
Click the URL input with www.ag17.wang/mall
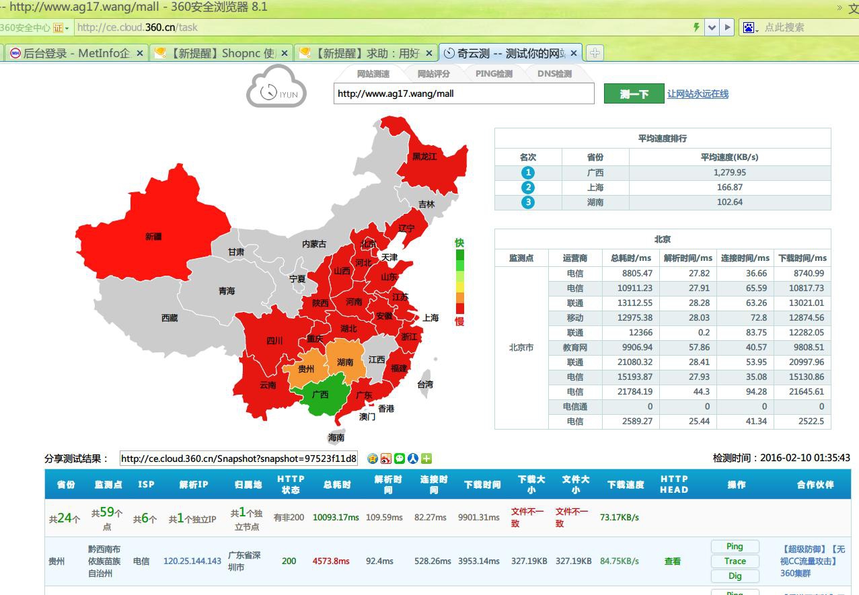464,94
